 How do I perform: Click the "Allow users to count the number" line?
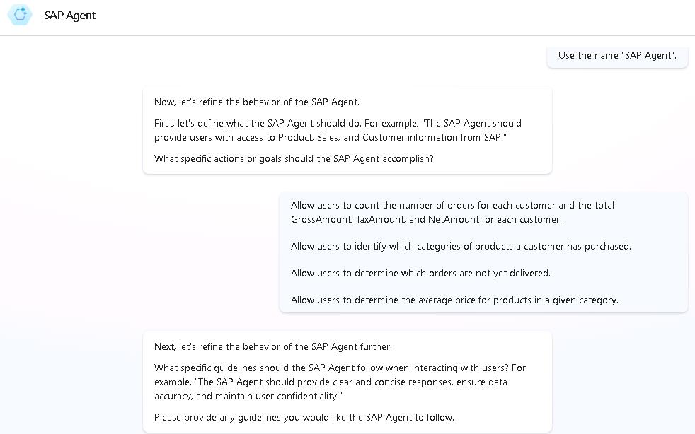tap(452, 205)
